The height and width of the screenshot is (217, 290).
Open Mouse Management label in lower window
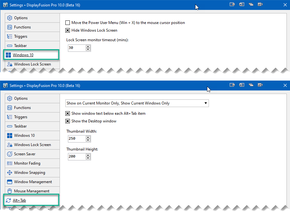[x=32, y=191]
